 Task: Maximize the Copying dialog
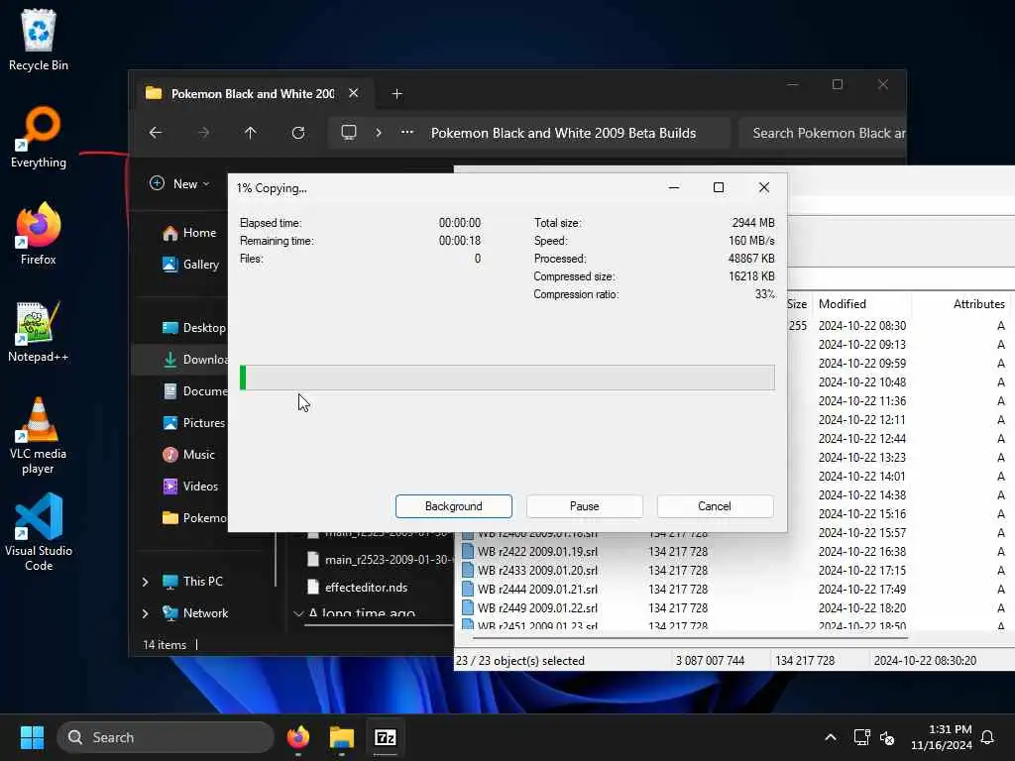719,187
